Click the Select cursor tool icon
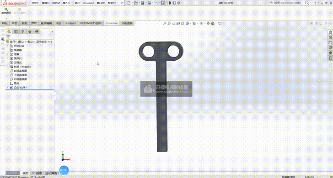 pos(163,3)
